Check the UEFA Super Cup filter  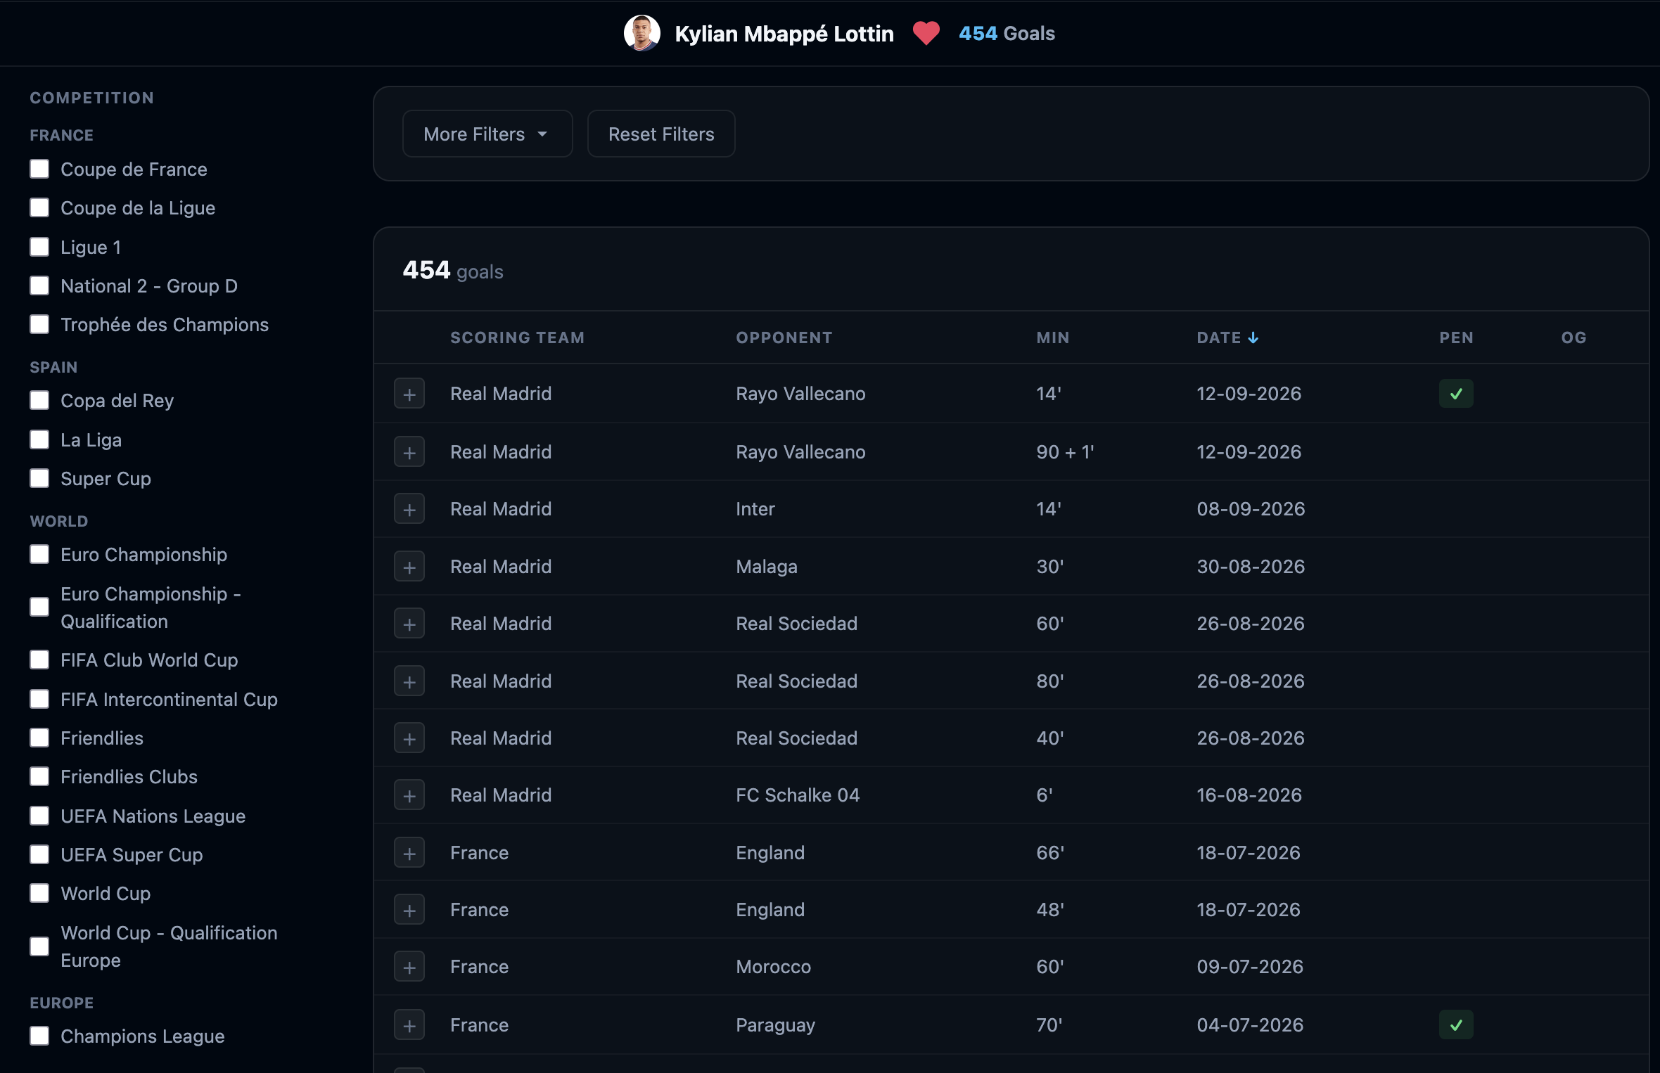pos(39,854)
